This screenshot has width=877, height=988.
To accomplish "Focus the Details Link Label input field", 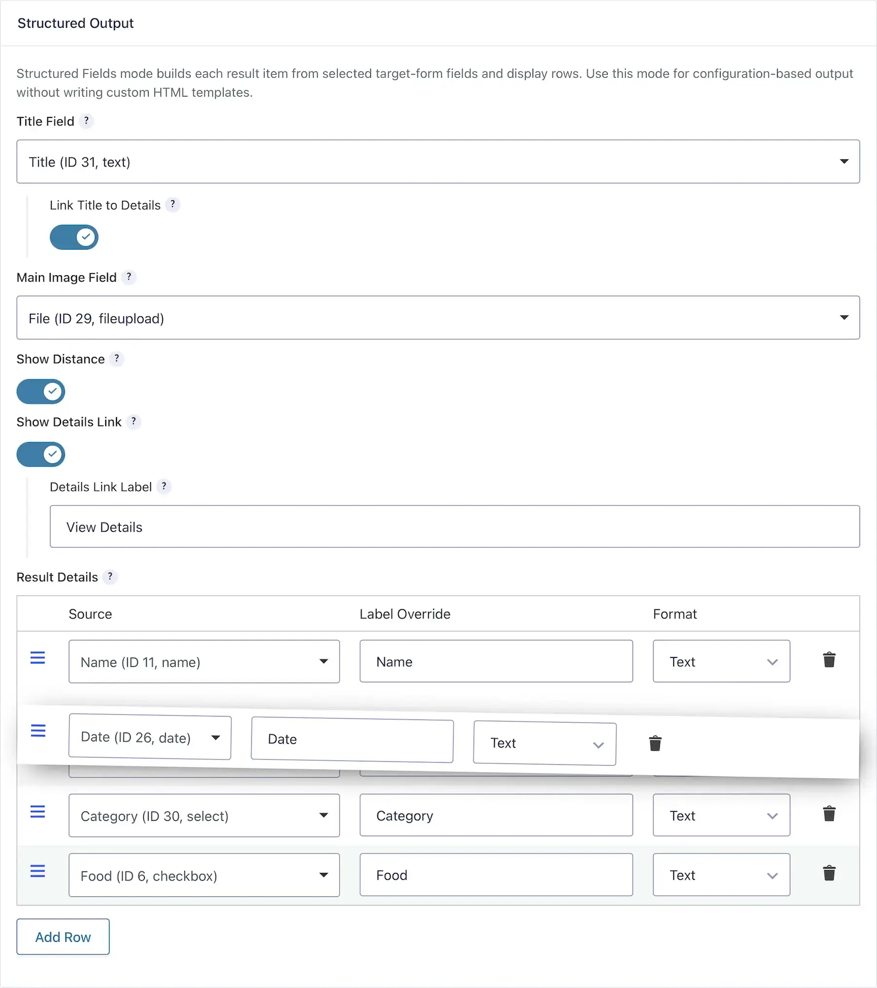I will pos(455,526).
